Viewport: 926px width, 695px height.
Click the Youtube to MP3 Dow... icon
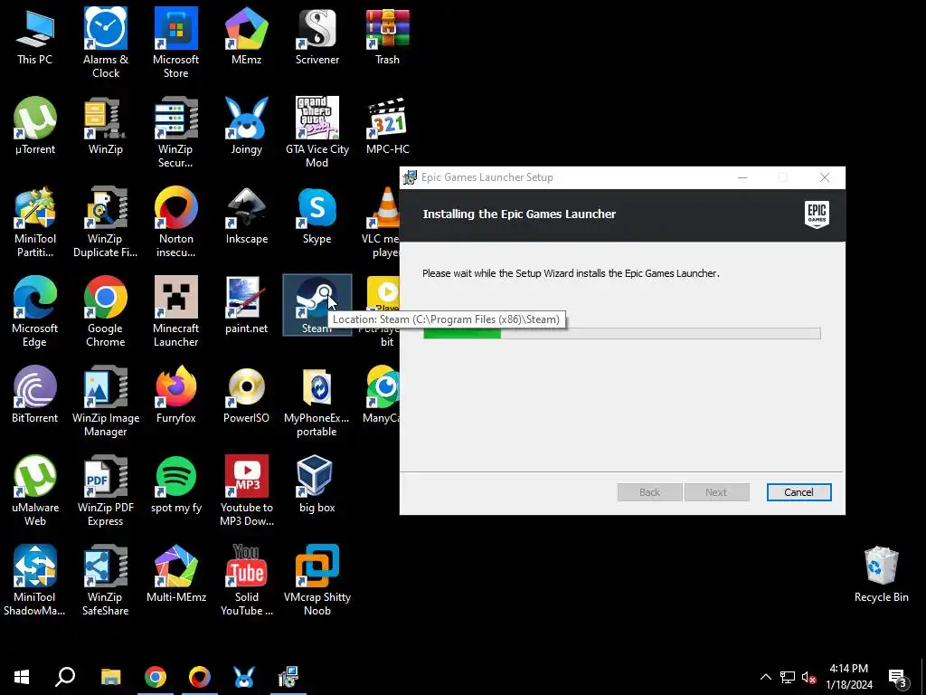246,490
